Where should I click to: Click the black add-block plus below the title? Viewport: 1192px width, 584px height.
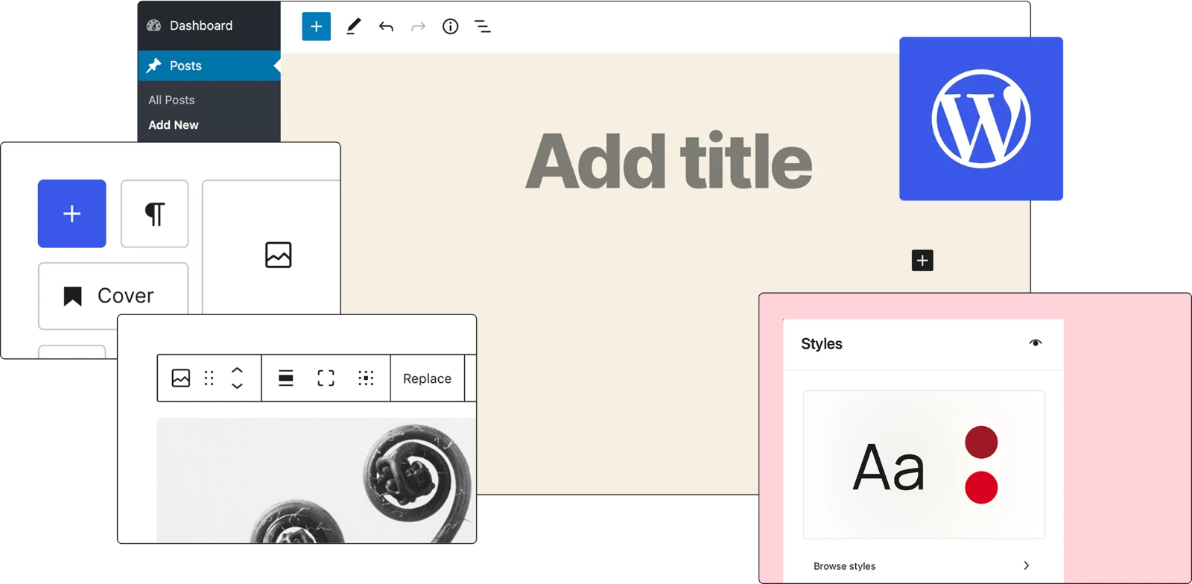click(x=922, y=261)
